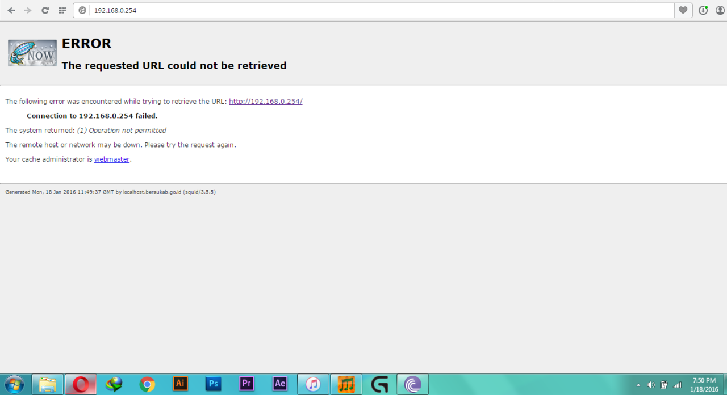Open the user profile icon
The image size is (727, 395).
(720, 10)
